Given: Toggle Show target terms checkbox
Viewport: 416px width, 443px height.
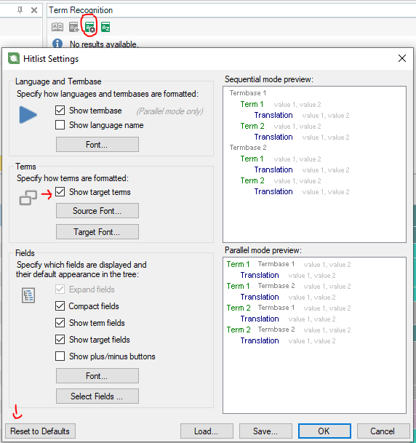Looking at the screenshot, I should pos(60,191).
